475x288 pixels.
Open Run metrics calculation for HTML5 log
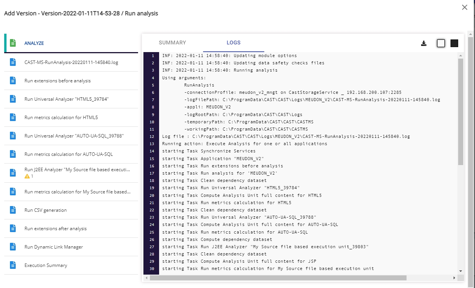pos(71,117)
